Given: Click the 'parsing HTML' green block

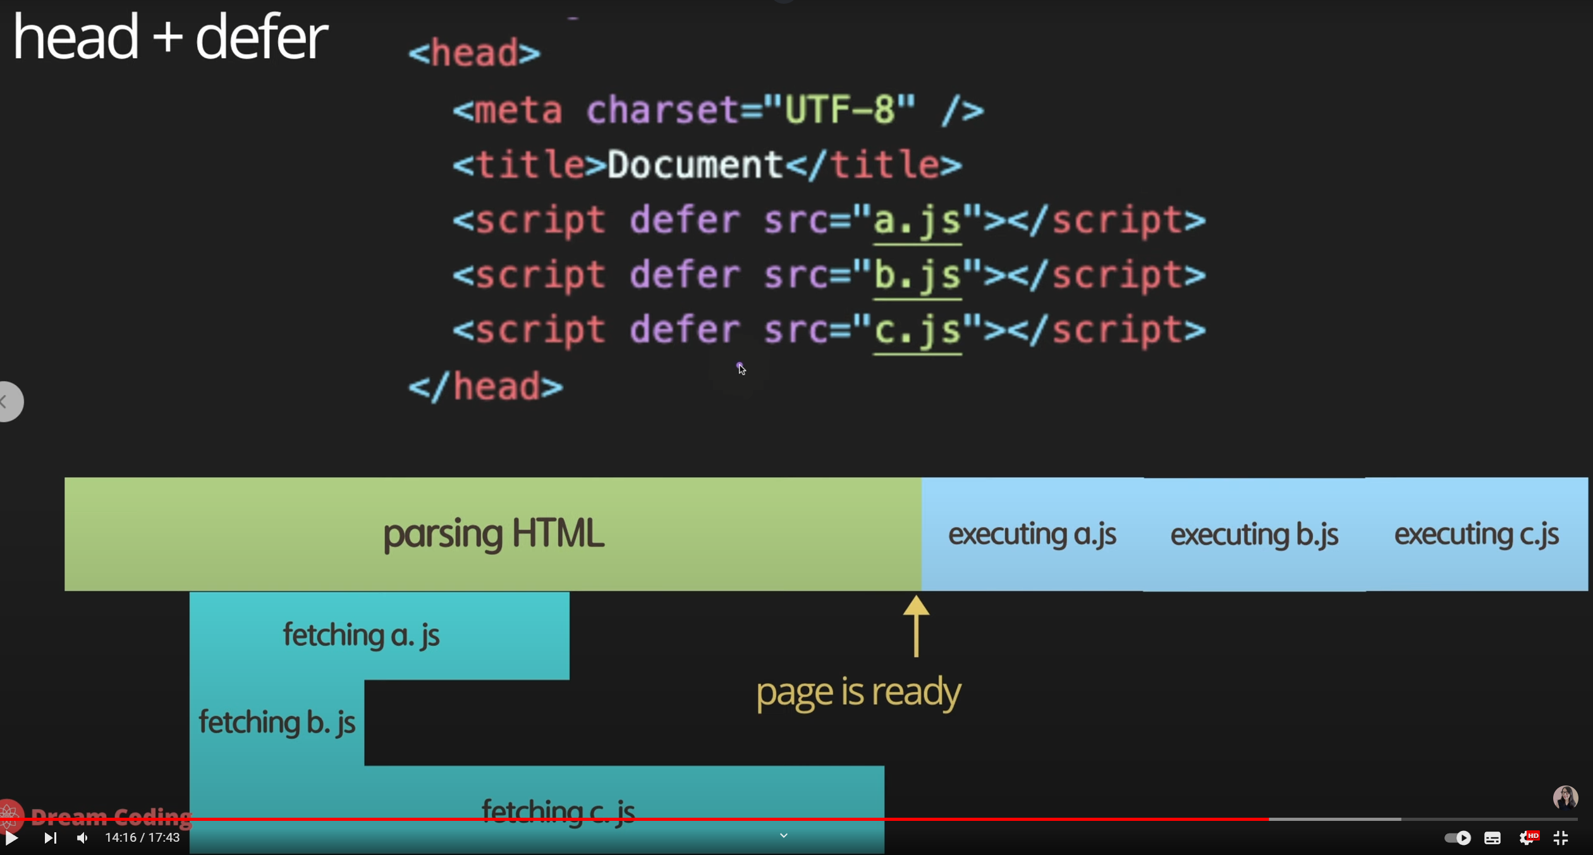Looking at the screenshot, I should [493, 535].
